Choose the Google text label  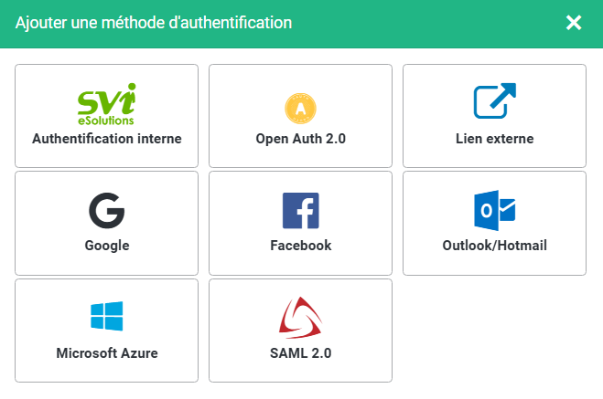pos(106,246)
